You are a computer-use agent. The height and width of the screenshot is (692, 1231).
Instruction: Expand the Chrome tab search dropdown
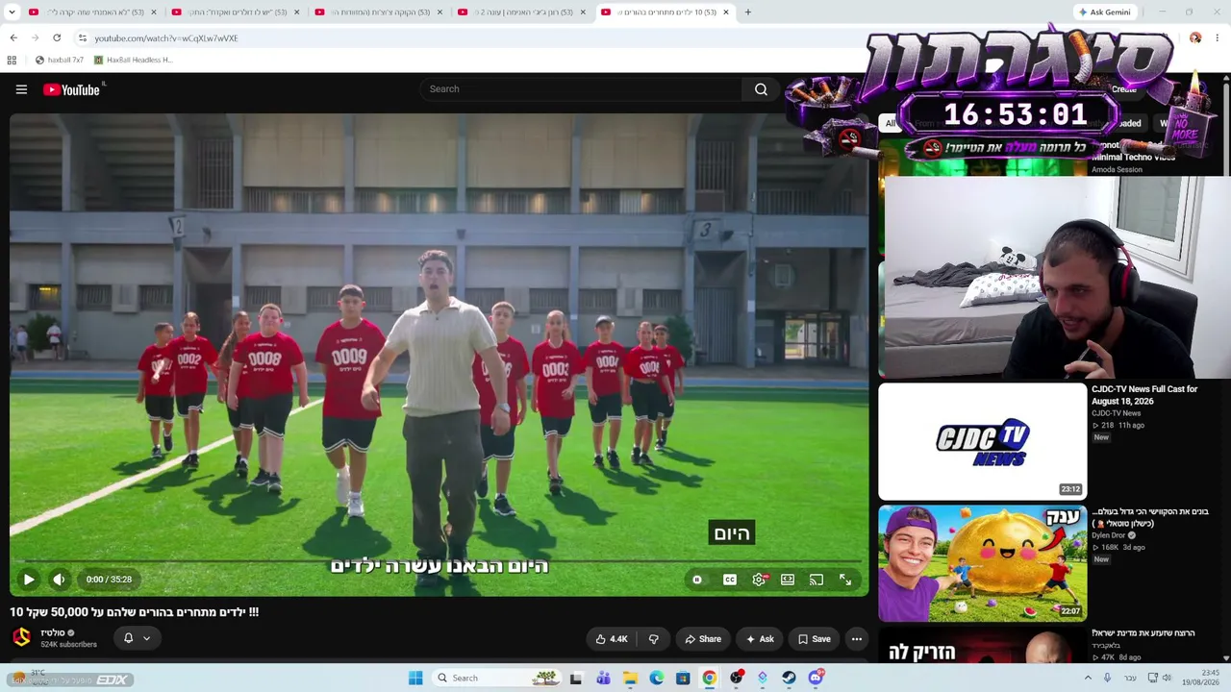pyautogui.click(x=12, y=12)
